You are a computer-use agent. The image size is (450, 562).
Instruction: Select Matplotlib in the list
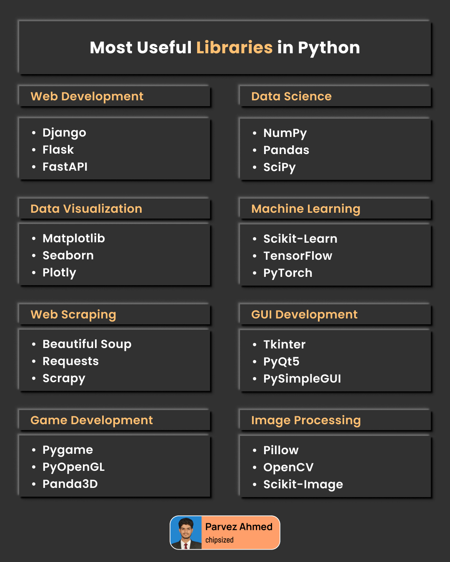tap(74, 239)
